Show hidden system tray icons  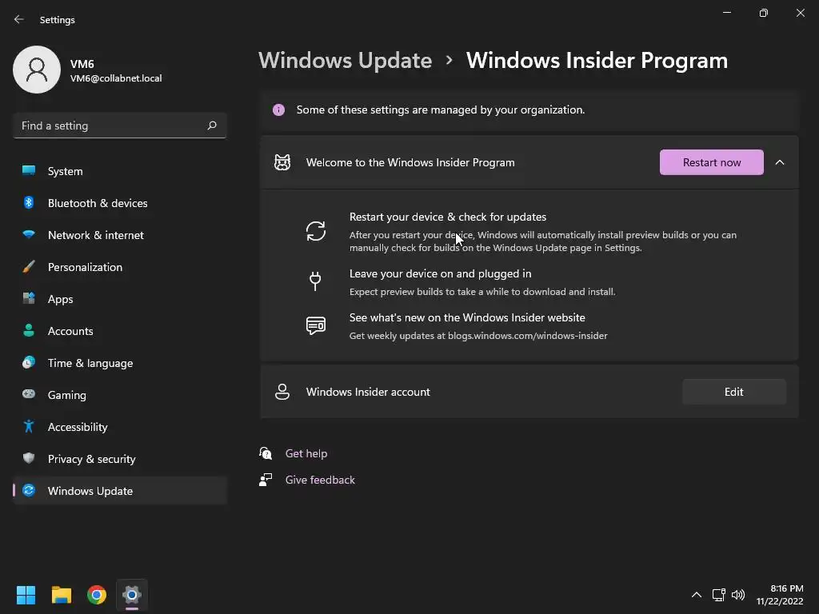point(696,595)
